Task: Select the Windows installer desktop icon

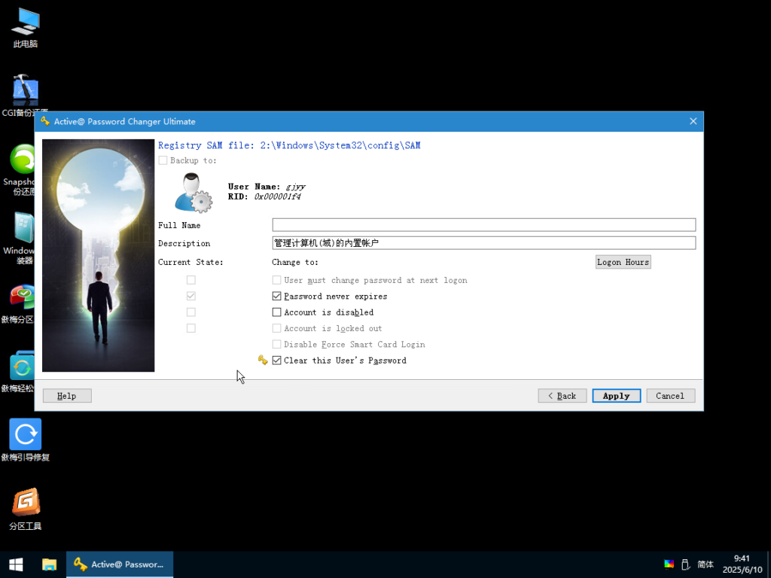Action: coord(19,239)
